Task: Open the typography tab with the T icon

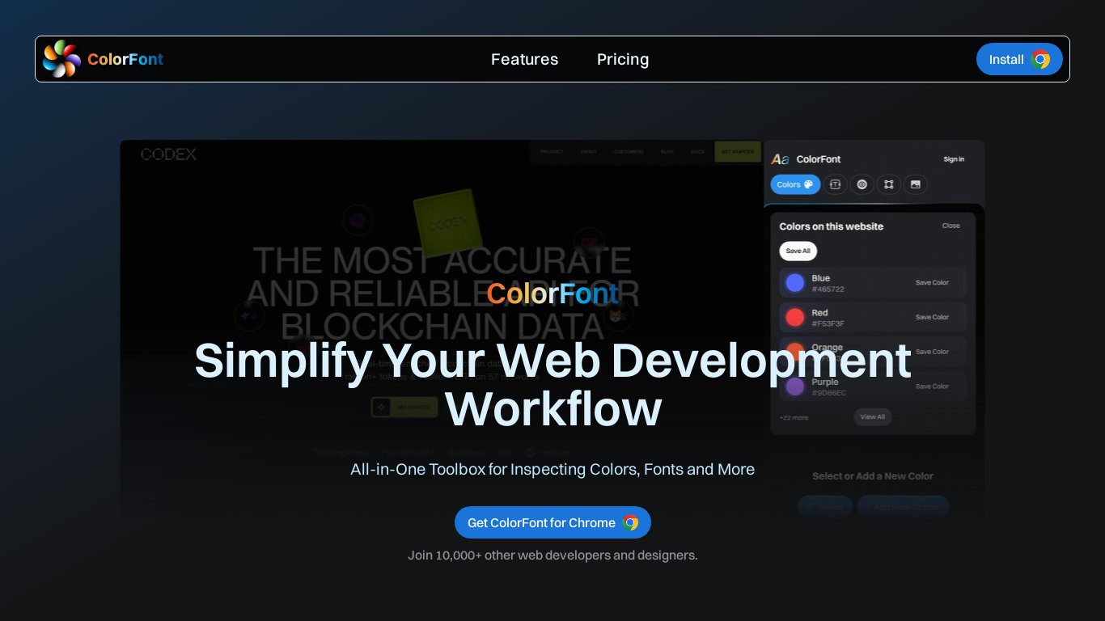Action: 836,184
